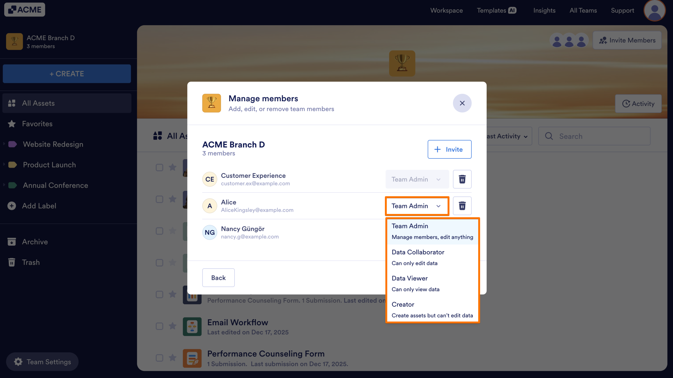673x378 pixels.
Task: Expand the Website Redesign label arrow
Action: pyautogui.click(x=4, y=144)
